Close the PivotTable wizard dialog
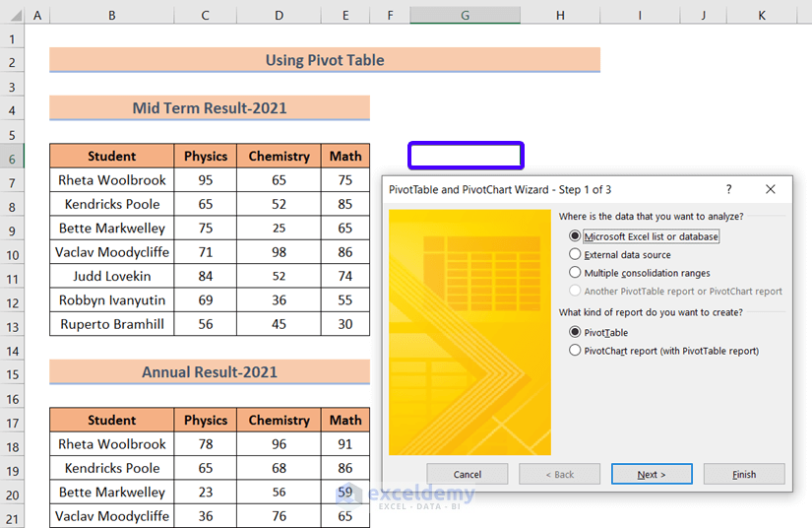Screen dimensions: 812x528 click(771, 189)
